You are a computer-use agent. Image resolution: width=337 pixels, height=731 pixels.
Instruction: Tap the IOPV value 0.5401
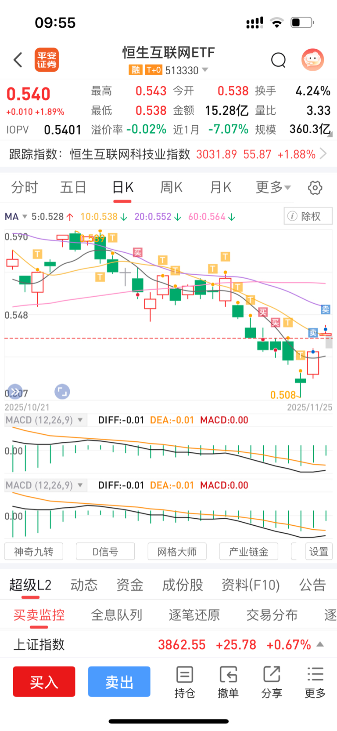[x=63, y=130]
